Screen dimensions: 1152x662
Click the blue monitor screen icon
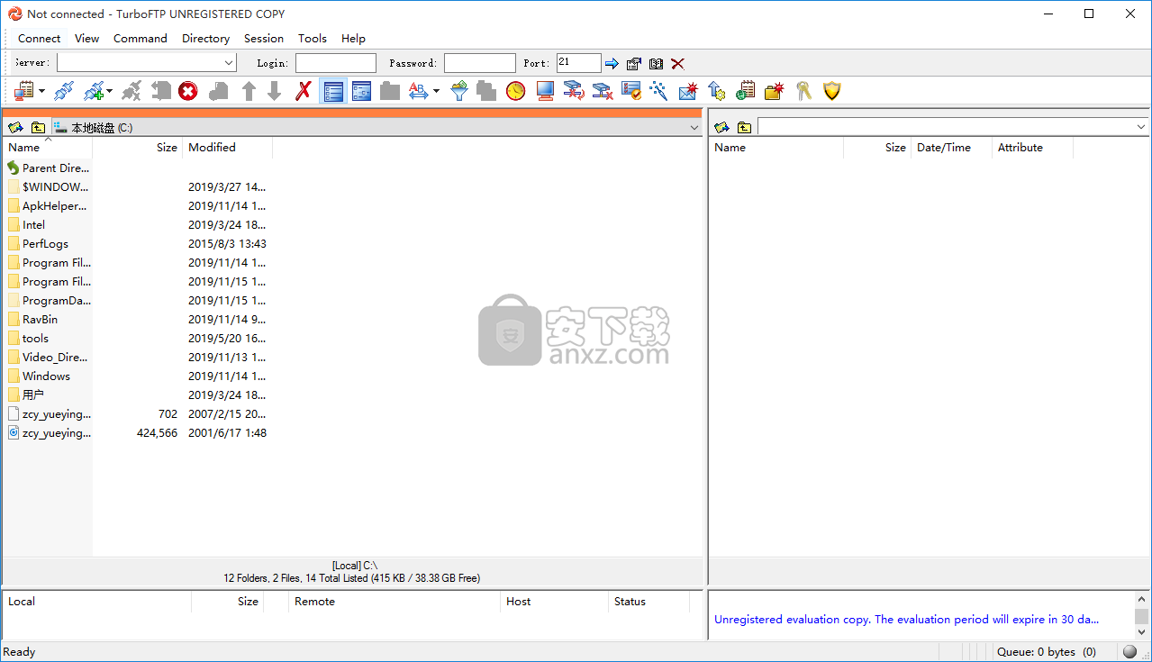coord(544,91)
